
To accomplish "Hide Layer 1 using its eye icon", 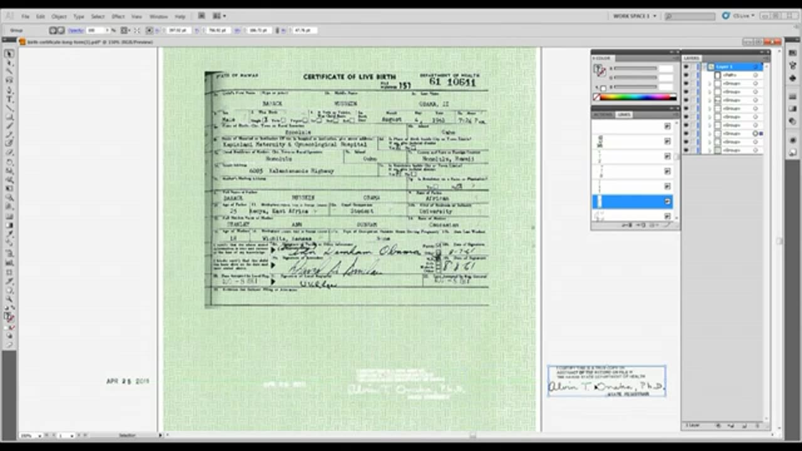I will tap(686, 66).
